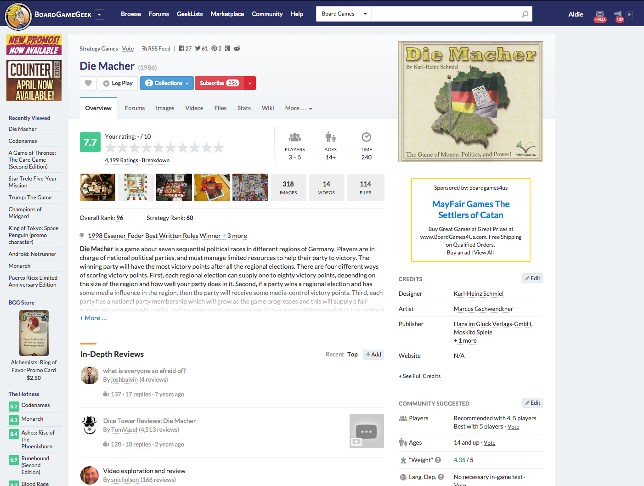Open the mail inbox envelope icon

[600, 14]
